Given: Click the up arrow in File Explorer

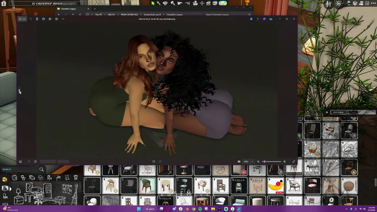Looking at the screenshot, I should 73,14.
